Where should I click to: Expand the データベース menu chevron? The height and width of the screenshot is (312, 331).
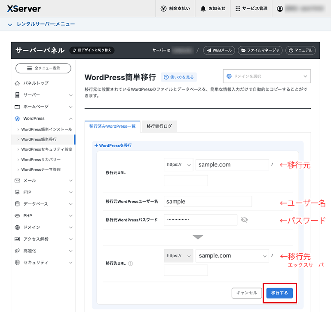click(x=71, y=204)
